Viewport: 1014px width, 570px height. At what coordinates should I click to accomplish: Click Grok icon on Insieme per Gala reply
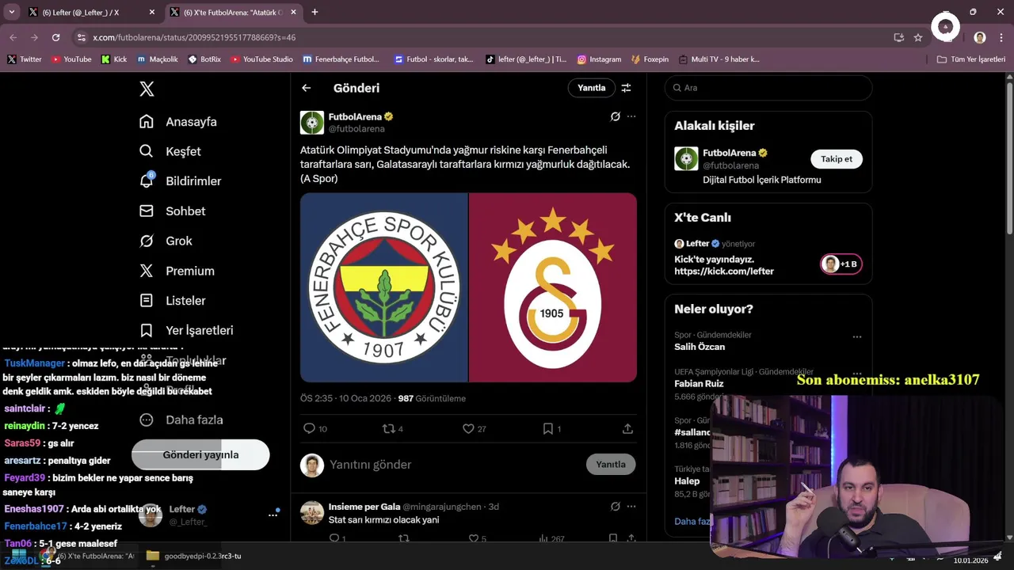tap(615, 507)
